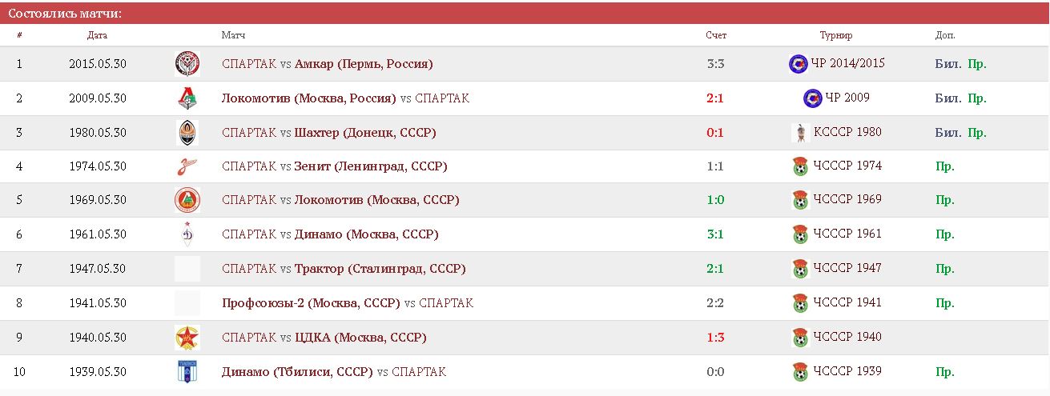Click the Shakhter Donetsk club logo
Viewport: 1050px width, 396px height.
[187, 133]
